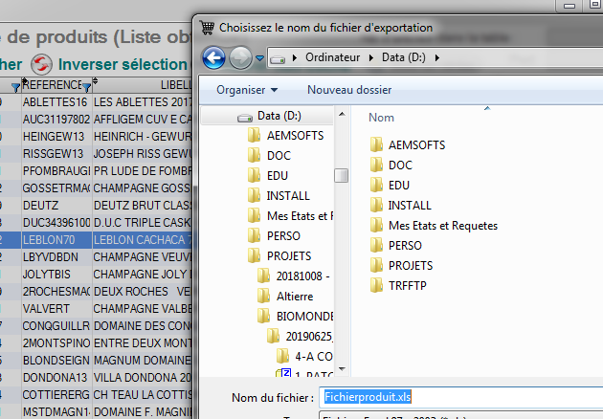Select Mes Etats et Requetes folder in list
This screenshot has width=603, height=419.
coord(442,226)
